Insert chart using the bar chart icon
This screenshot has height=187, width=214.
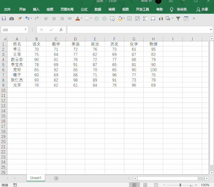(161, 18)
